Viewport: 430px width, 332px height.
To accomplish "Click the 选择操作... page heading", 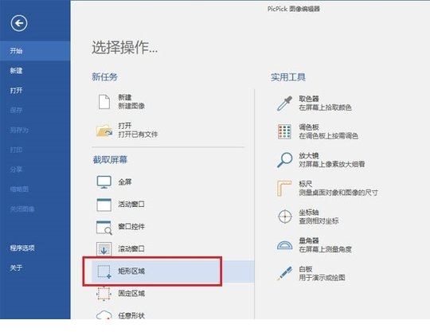I will click(125, 48).
